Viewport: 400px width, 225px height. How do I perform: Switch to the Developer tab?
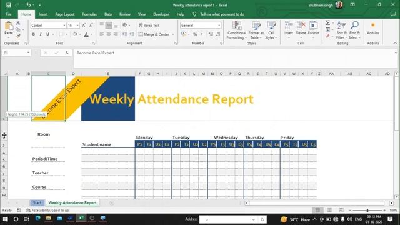161,14
